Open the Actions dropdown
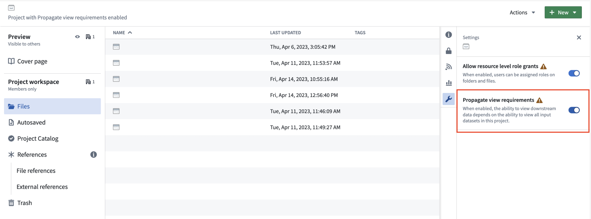Screen dimensions: 591x219 (522, 13)
